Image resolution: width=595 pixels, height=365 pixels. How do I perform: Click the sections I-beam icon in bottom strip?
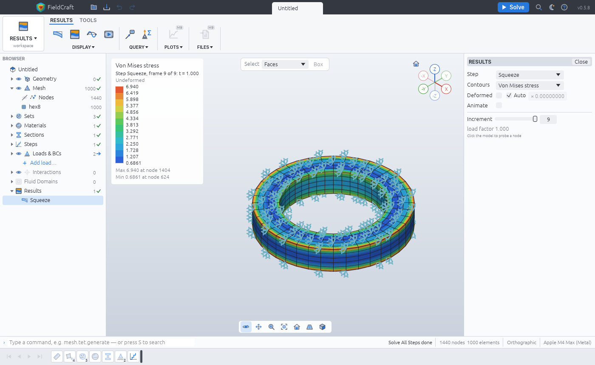tap(108, 357)
